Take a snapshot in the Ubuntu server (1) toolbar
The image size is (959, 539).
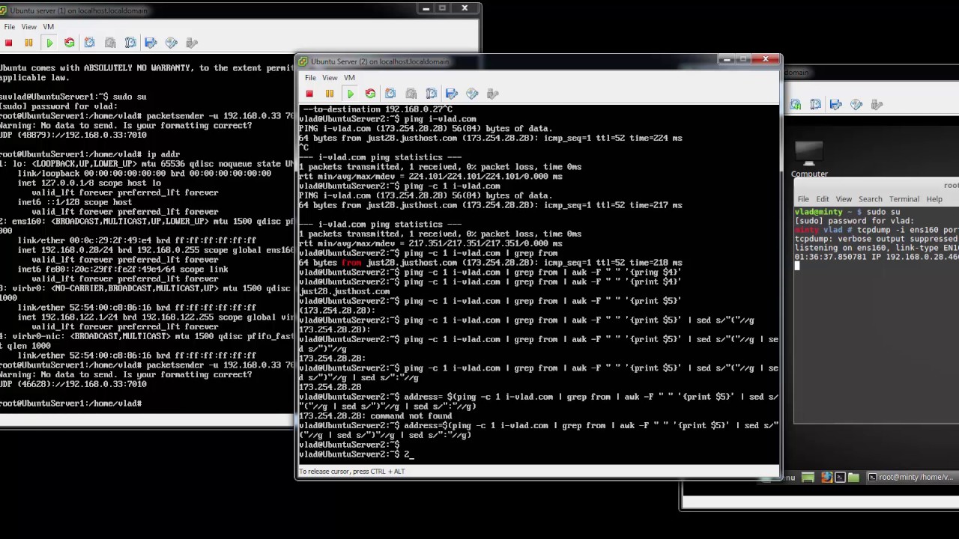(x=89, y=43)
